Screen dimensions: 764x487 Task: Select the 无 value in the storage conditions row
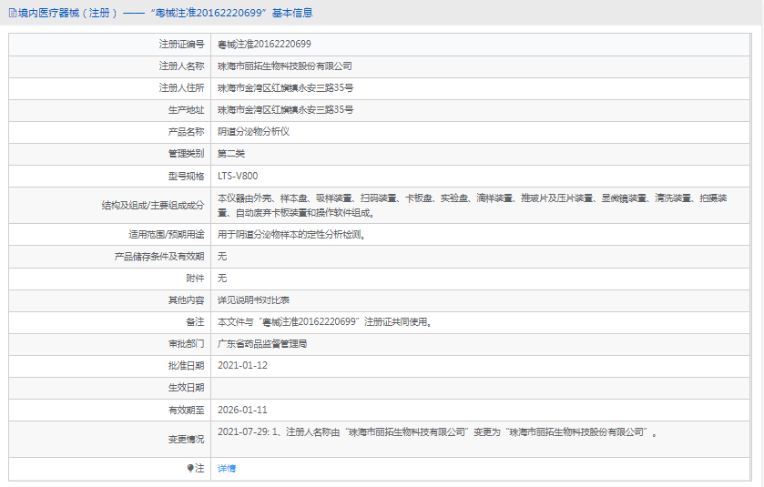222,257
